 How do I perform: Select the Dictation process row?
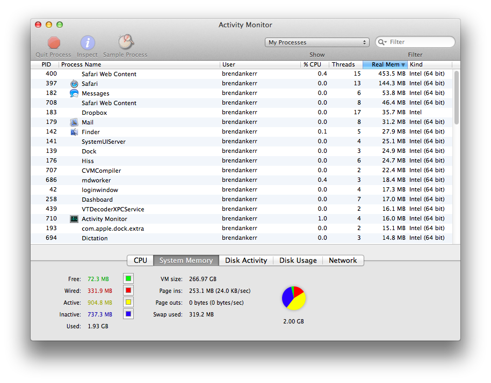click(241, 238)
